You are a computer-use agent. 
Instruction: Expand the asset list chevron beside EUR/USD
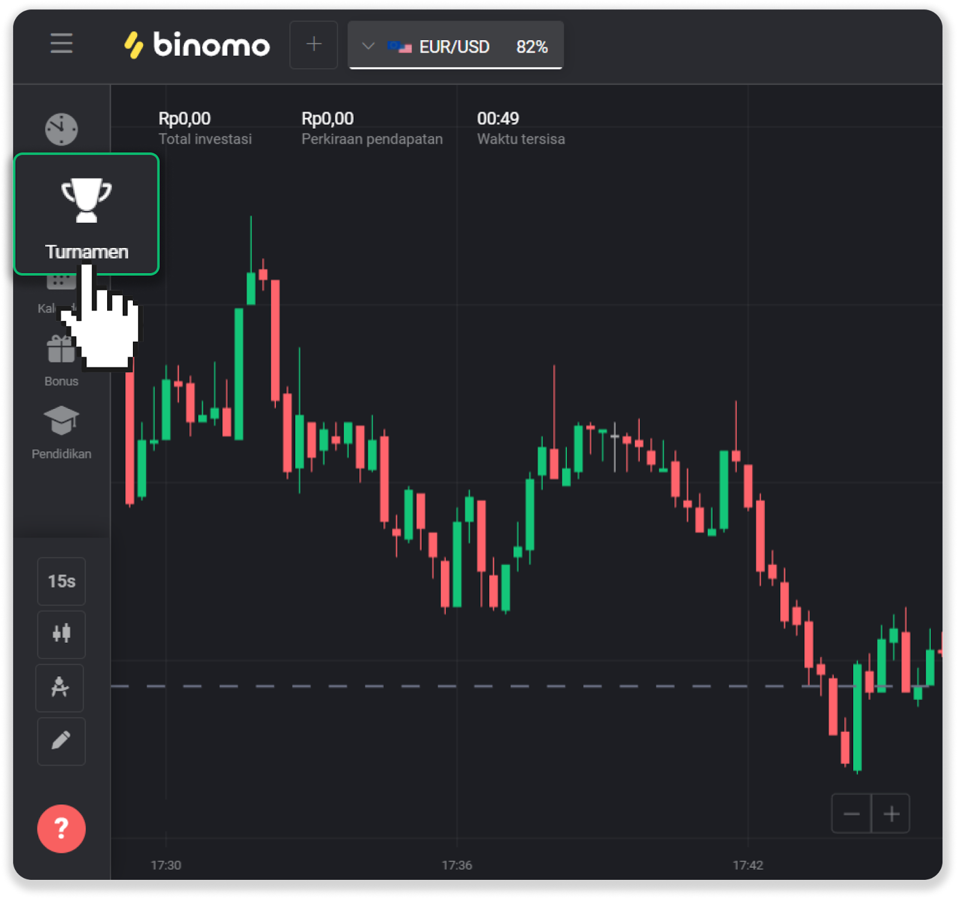coord(368,46)
